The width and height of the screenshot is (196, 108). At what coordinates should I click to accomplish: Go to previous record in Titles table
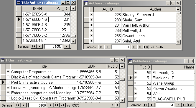[24, 105]
